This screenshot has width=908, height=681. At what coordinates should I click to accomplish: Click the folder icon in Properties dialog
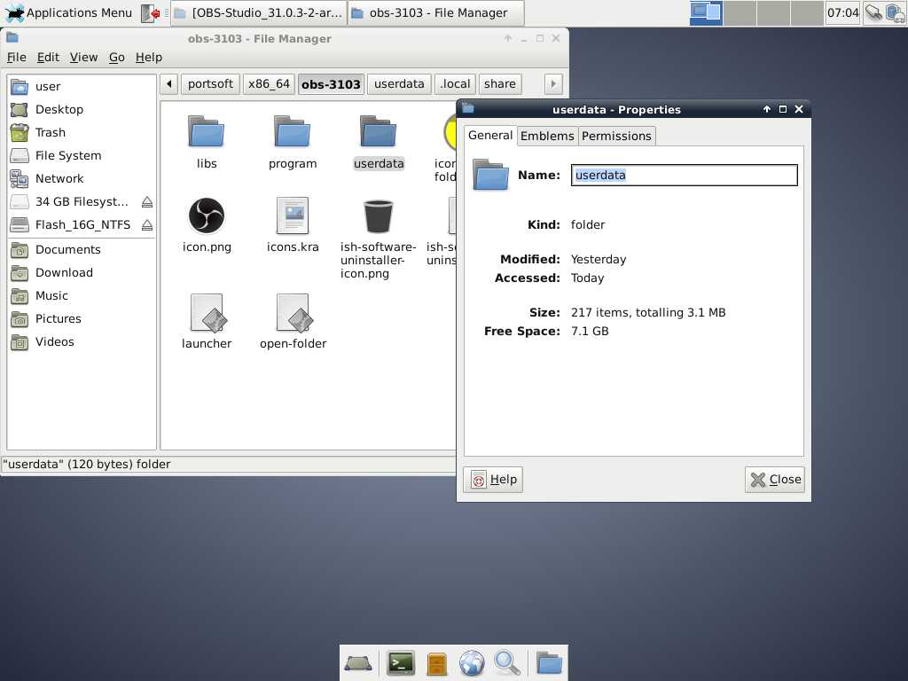tap(490, 175)
